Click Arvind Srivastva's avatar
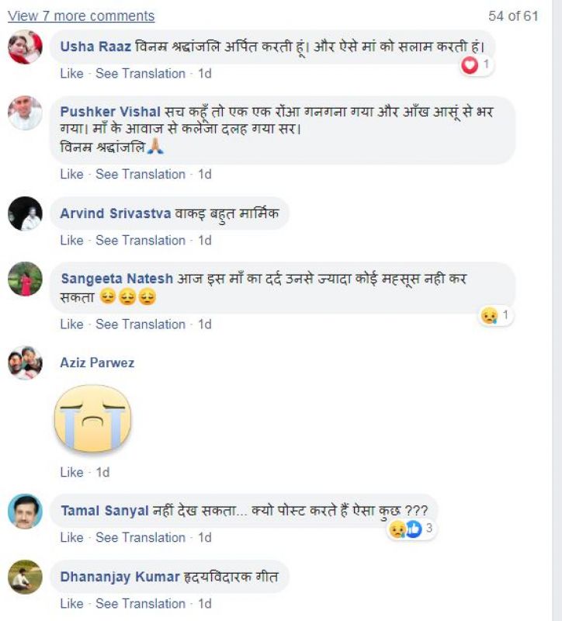562x621 pixels. (25, 213)
